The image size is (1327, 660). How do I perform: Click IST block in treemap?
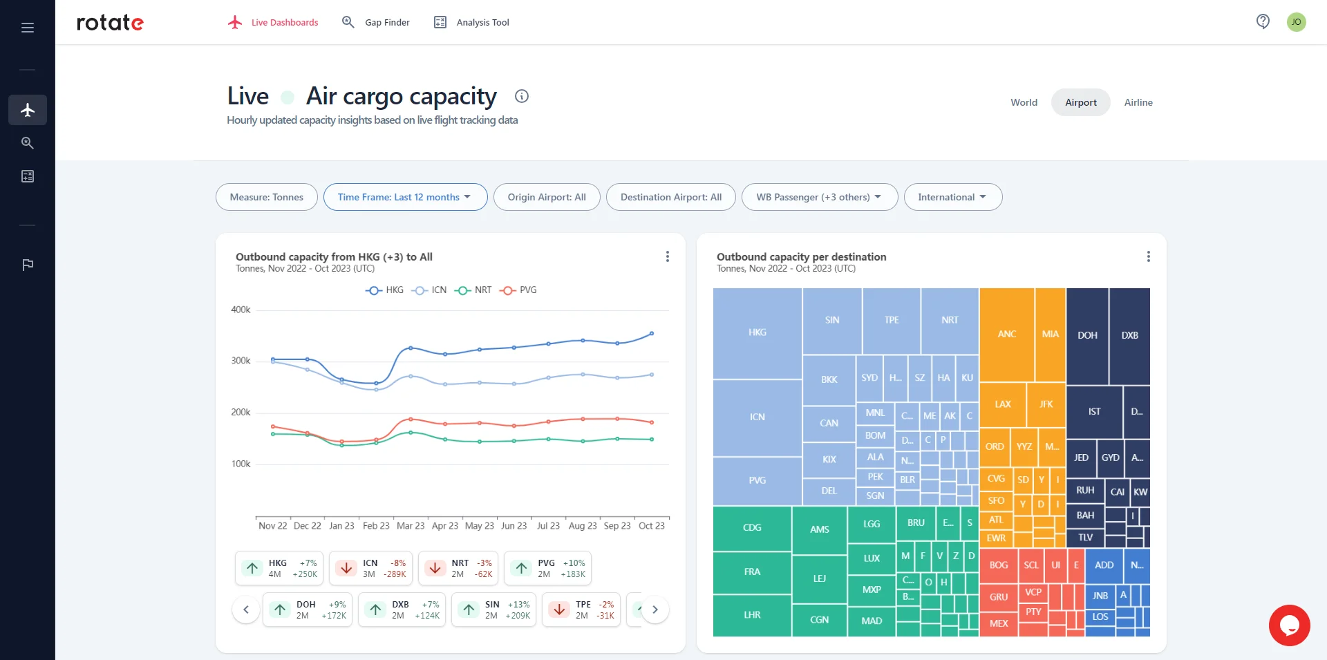pos(1094,412)
